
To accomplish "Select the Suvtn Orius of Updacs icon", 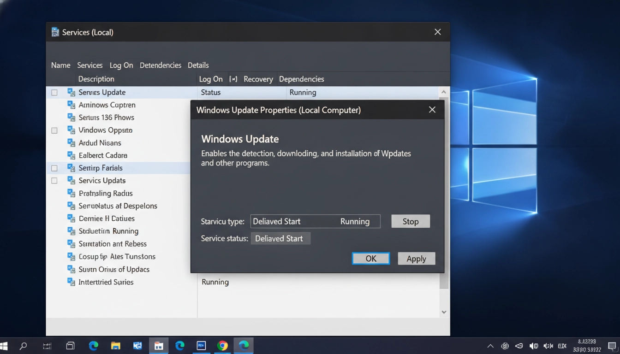I will click(x=71, y=269).
